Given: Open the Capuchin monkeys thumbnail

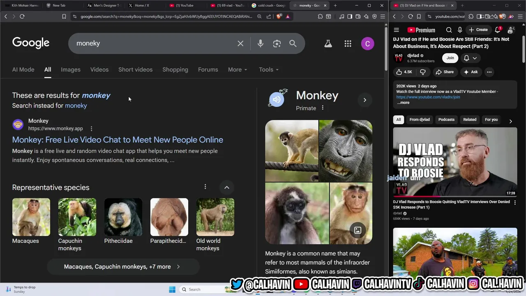Looking at the screenshot, I should click(x=77, y=217).
